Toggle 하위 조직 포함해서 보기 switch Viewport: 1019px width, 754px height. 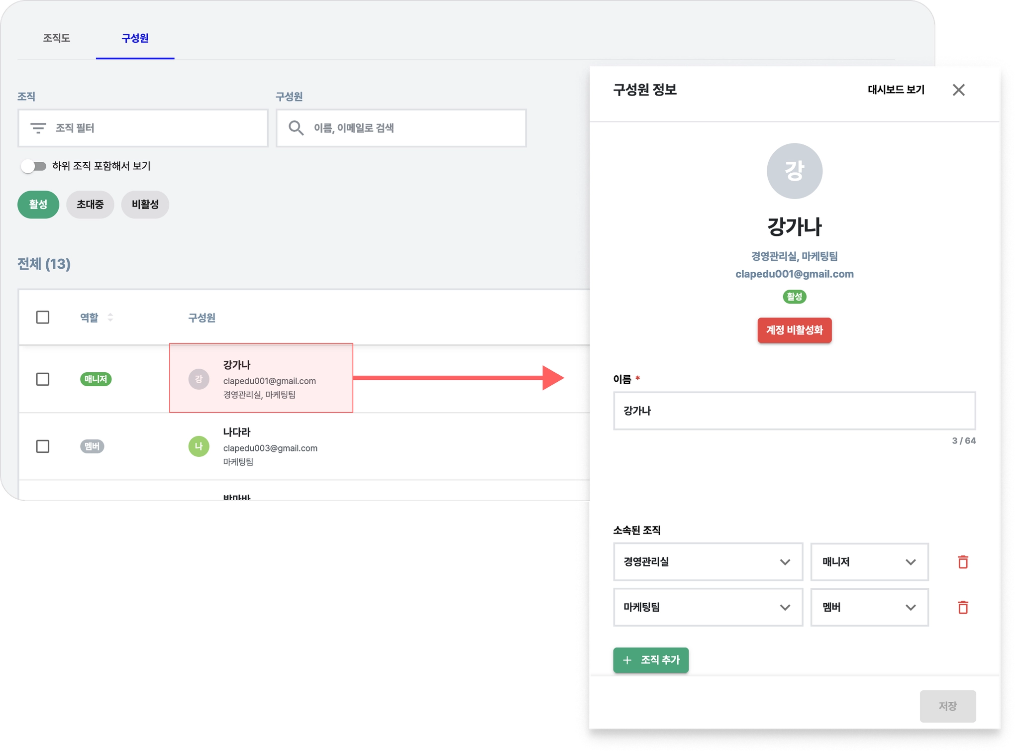coord(33,166)
